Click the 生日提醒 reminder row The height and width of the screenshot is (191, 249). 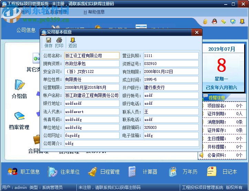[225, 139]
